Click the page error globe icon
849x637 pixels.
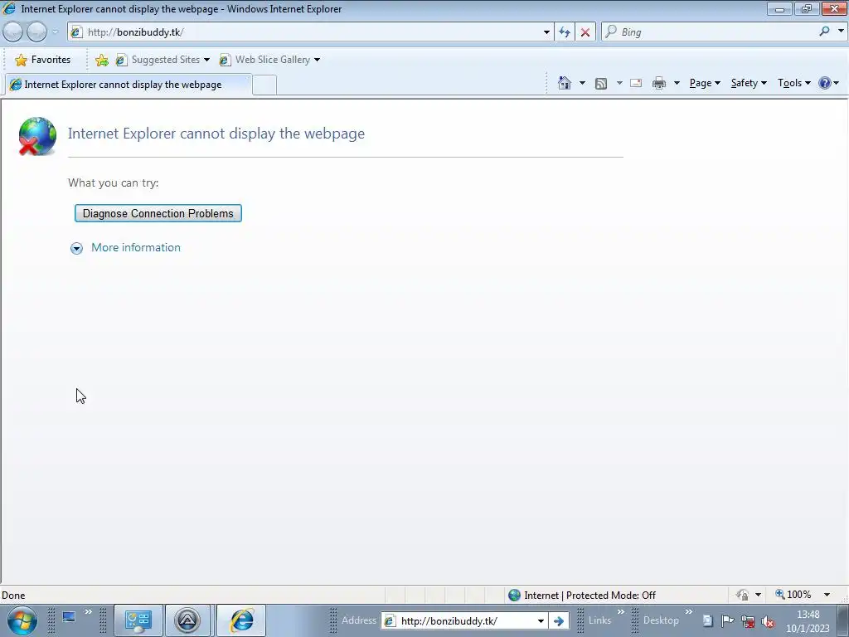point(36,136)
